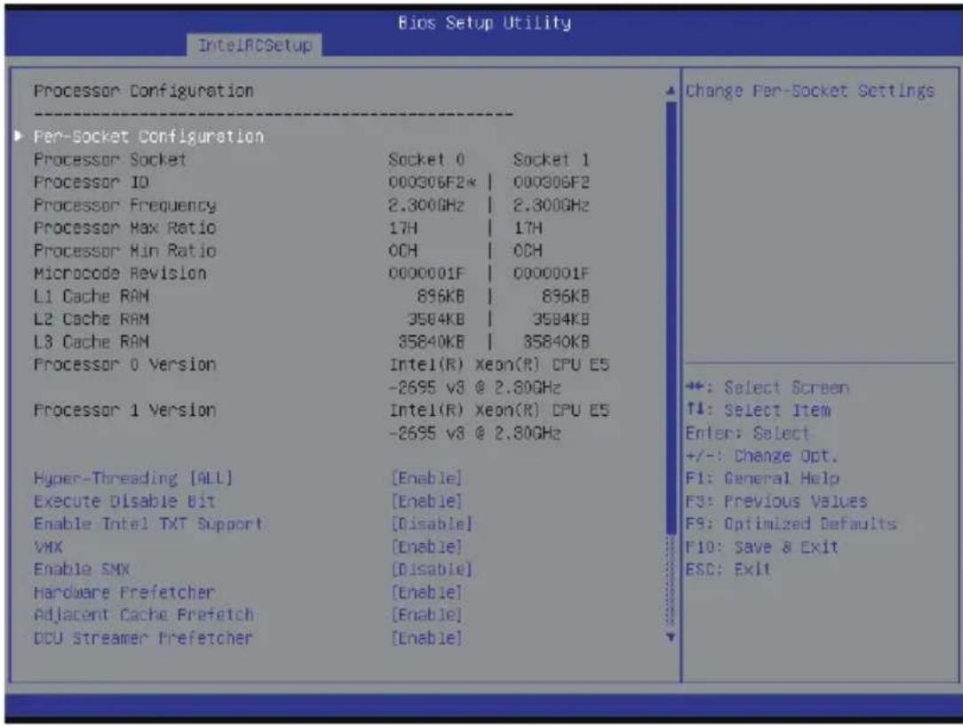Select the DCU Streamer Prefetcher label

(143, 638)
